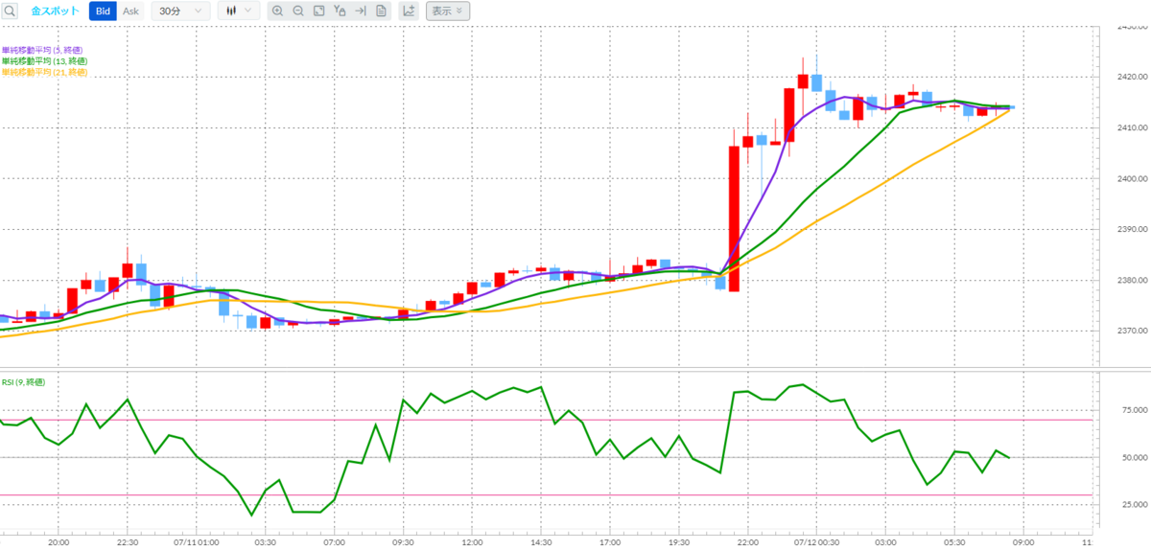Click the 09:30 time axis label
Screen dimensions: 1151x550
click(x=404, y=541)
